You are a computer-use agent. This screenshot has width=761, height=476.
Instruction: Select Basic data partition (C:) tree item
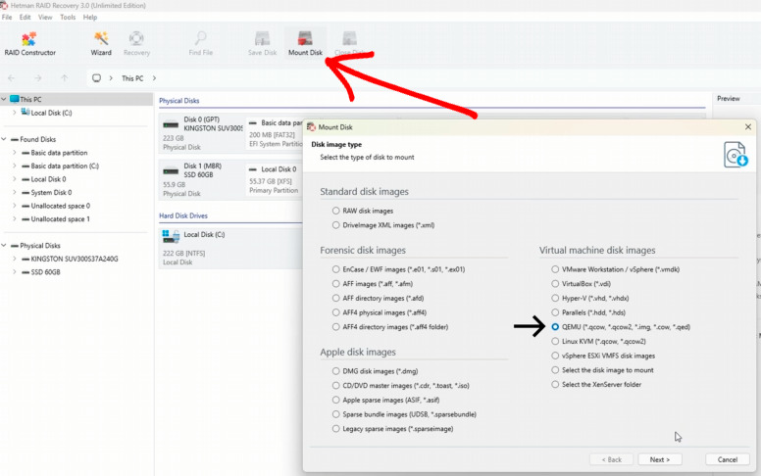tap(65, 166)
